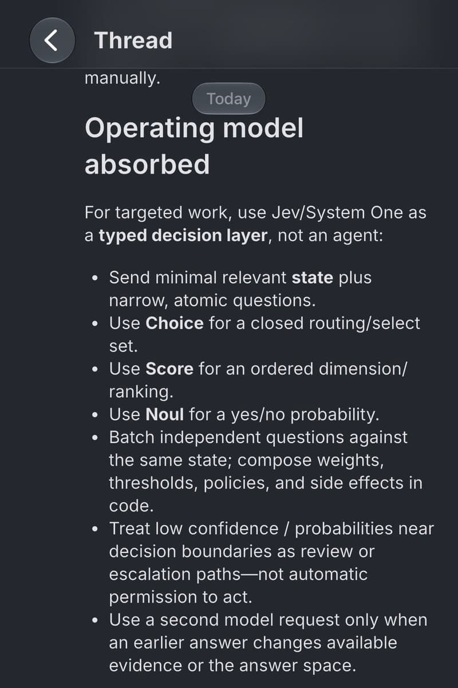Tap 'escalation paths—not automatic' line
The width and height of the screenshot is (458, 688).
tap(238, 574)
